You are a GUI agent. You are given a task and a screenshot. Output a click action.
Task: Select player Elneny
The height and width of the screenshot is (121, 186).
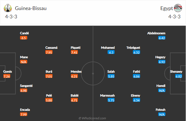coord(136,95)
